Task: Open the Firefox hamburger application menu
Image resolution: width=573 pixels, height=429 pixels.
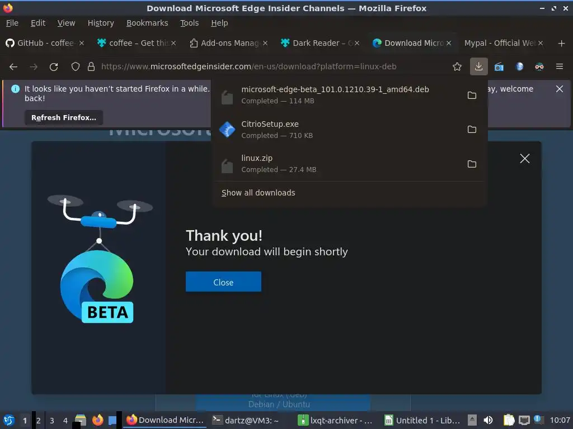Action: pyautogui.click(x=560, y=66)
